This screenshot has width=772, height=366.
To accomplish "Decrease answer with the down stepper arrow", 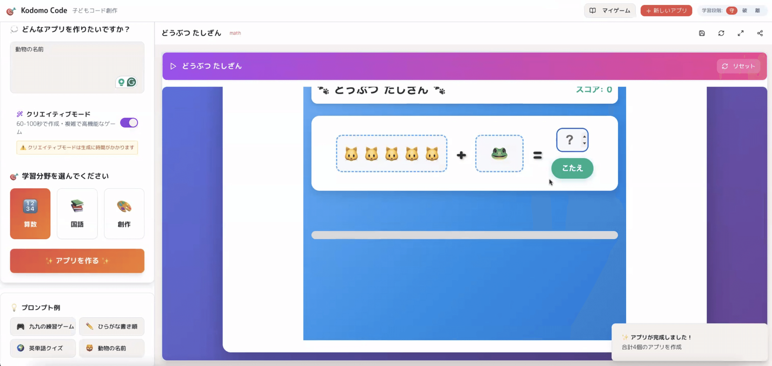I will [584, 143].
